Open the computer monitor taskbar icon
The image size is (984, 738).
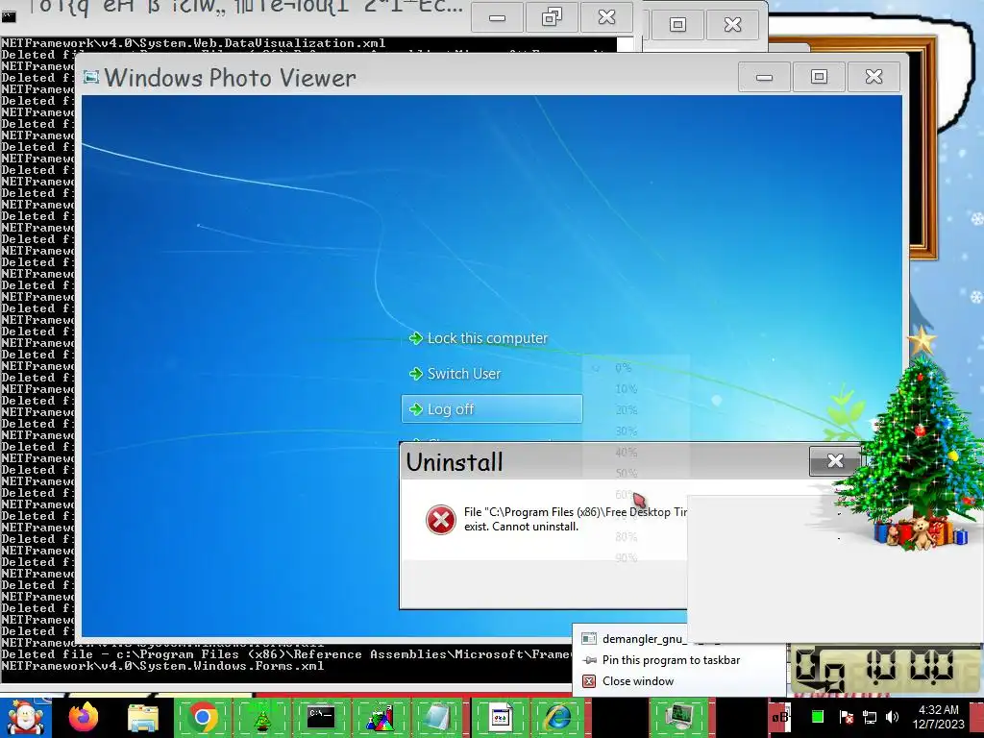(679, 717)
